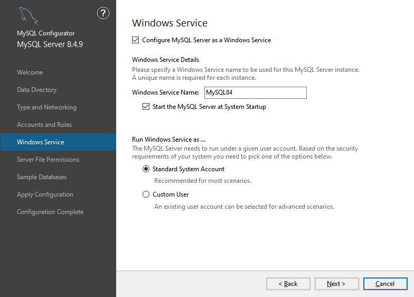This screenshot has width=414, height=297.
Task: Open the Welcome step in sidebar
Action: click(30, 72)
